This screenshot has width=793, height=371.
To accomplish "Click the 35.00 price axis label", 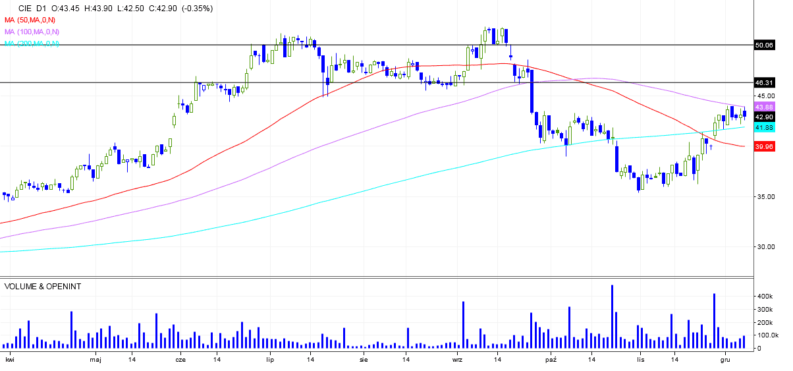I will click(x=763, y=196).
